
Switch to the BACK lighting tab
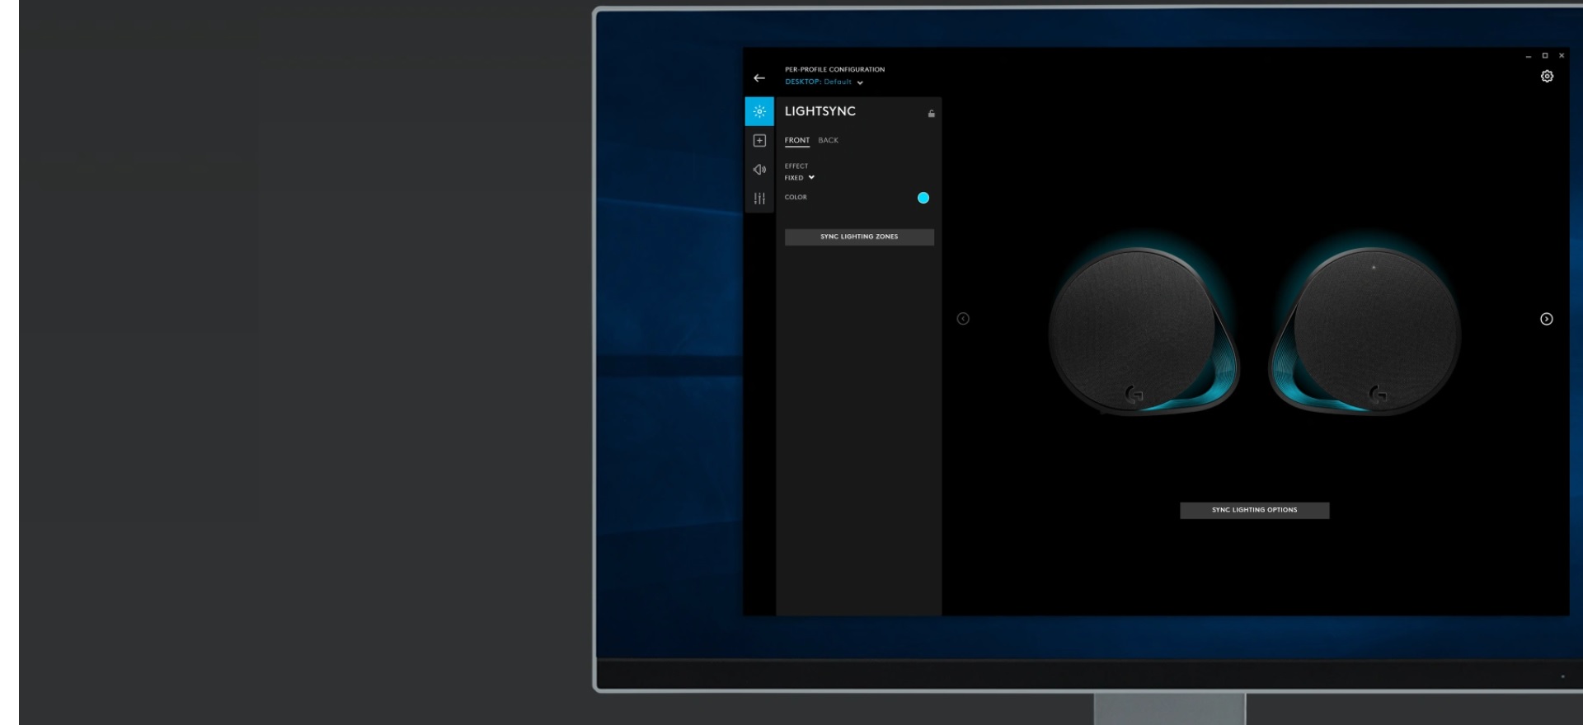click(x=829, y=141)
